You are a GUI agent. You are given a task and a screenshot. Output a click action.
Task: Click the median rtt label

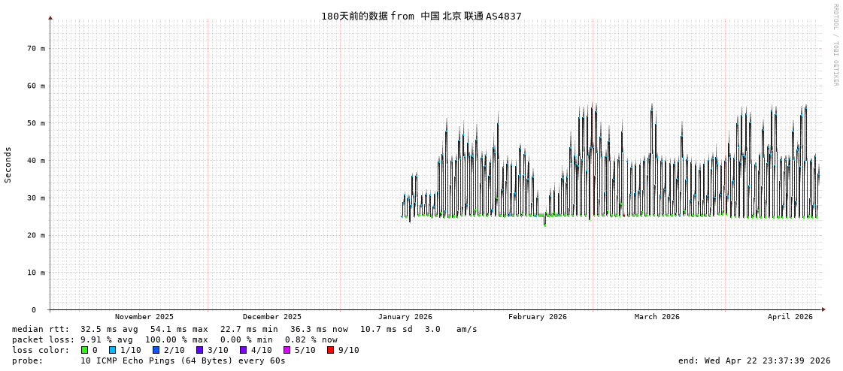(x=41, y=329)
